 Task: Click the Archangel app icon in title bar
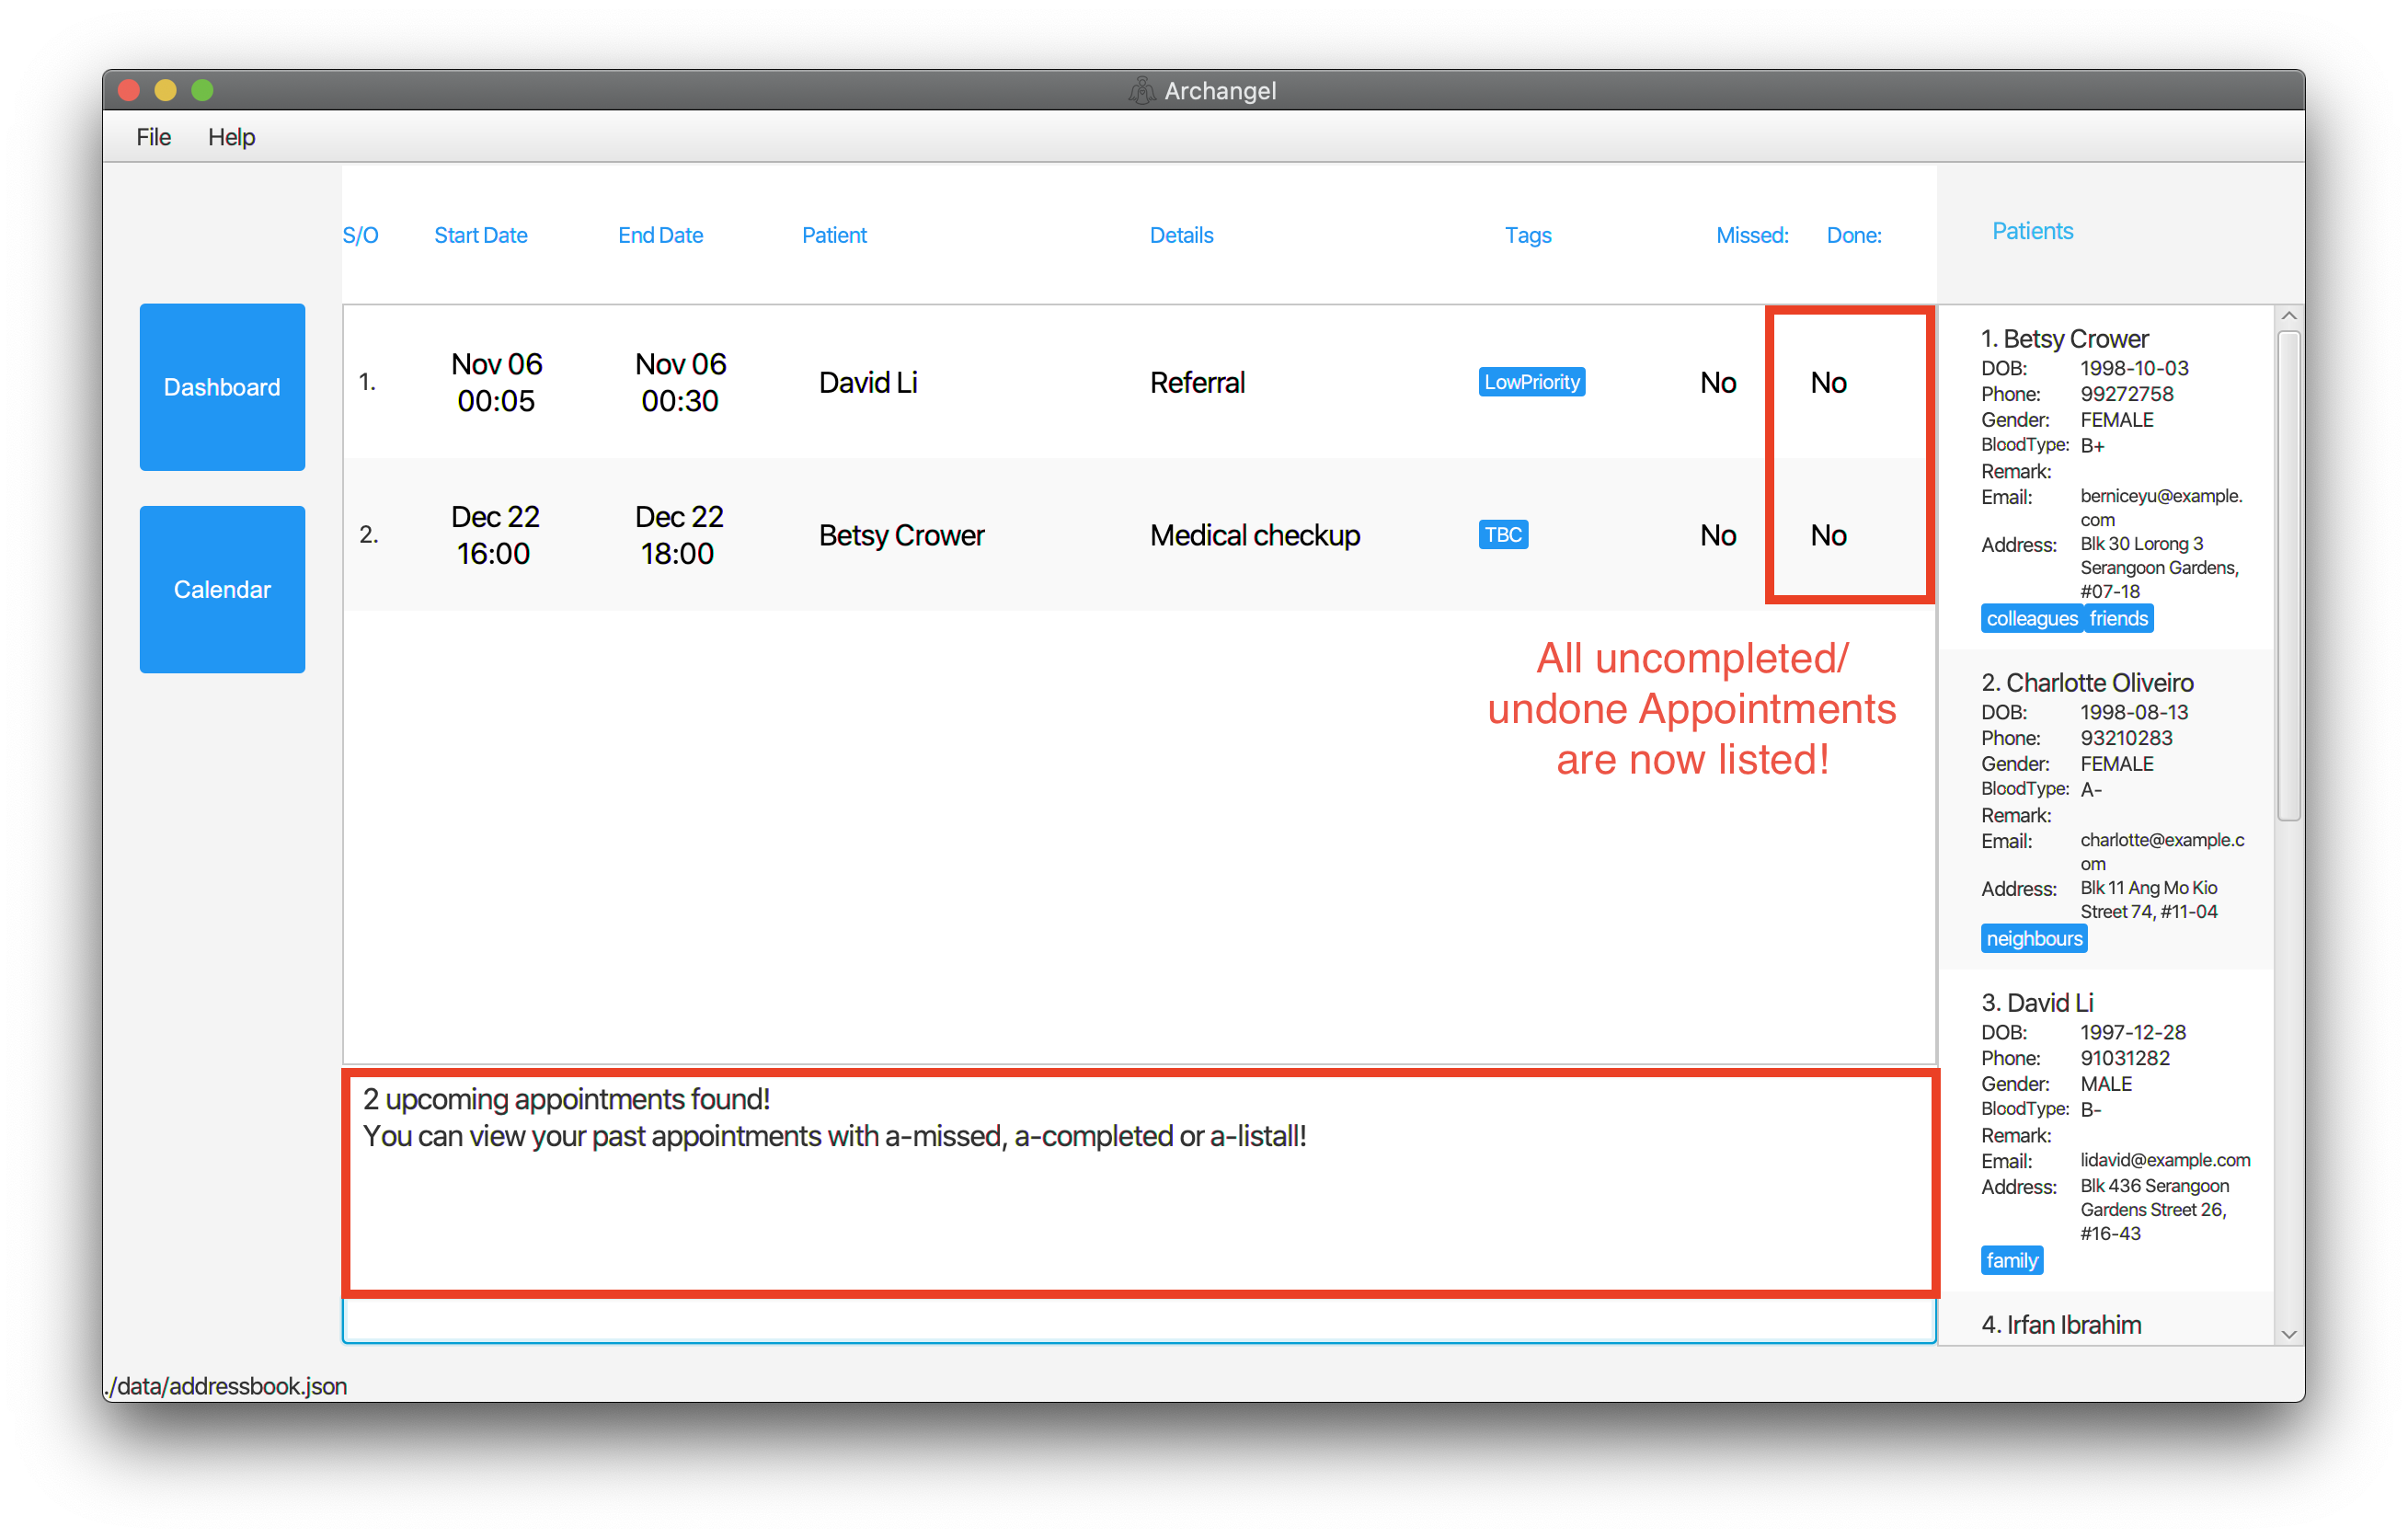tap(1141, 91)
